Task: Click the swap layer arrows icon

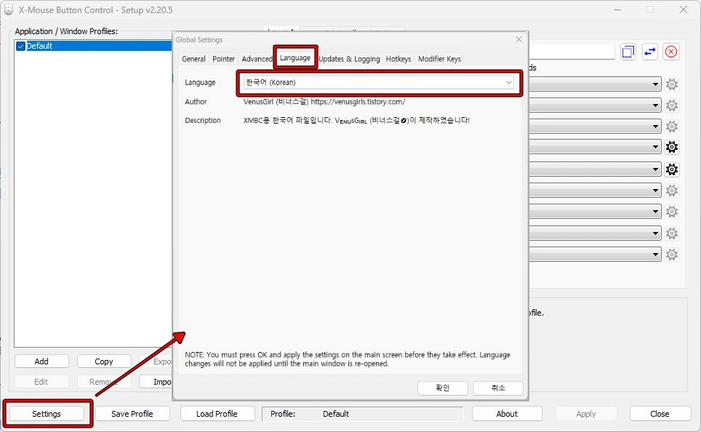Action: [x=649, y=52]
